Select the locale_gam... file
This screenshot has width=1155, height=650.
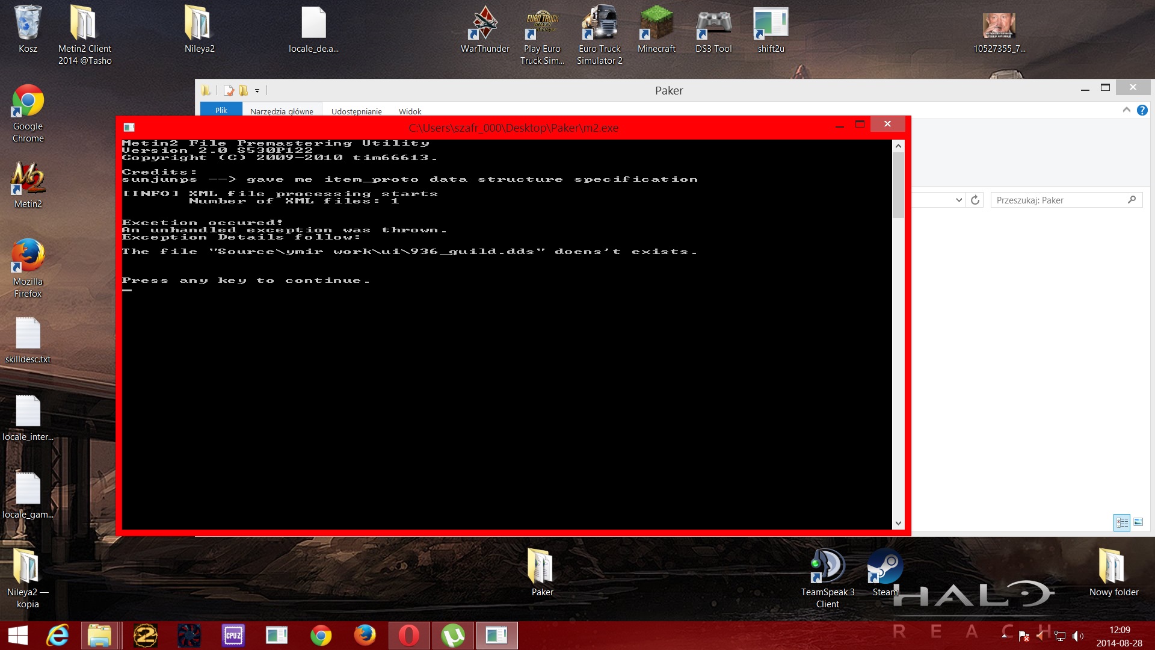coord(28,495)
